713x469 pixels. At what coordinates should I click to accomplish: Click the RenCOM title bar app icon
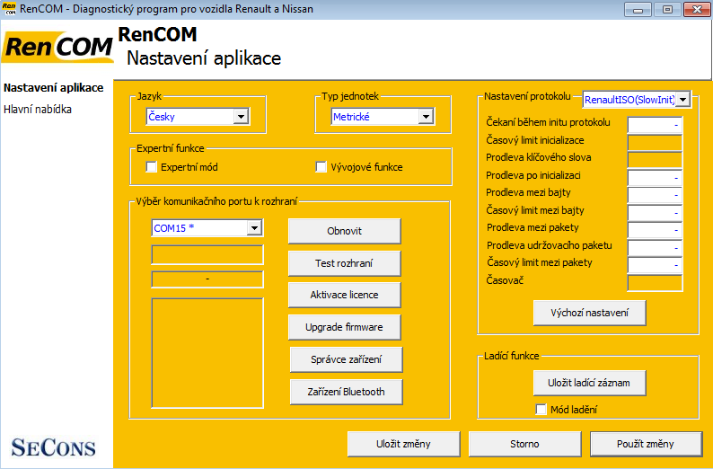pos(10,9)
